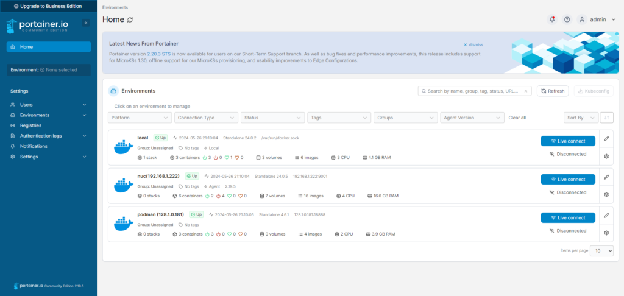Click the Refresh button in Environments panel
Image resolution: width=624 pixels, height=296 pixels.
(x=553, y=91)
